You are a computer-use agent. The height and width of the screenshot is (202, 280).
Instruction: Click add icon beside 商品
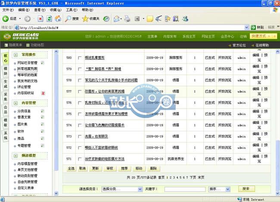pyautogui.click(x=43, y=138)
